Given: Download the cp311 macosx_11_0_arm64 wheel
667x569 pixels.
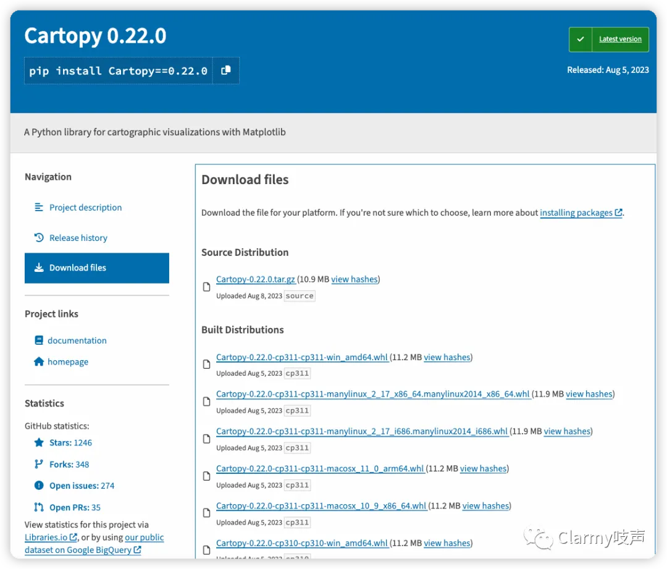Looking at the screenshot, I should coord(321,468).
